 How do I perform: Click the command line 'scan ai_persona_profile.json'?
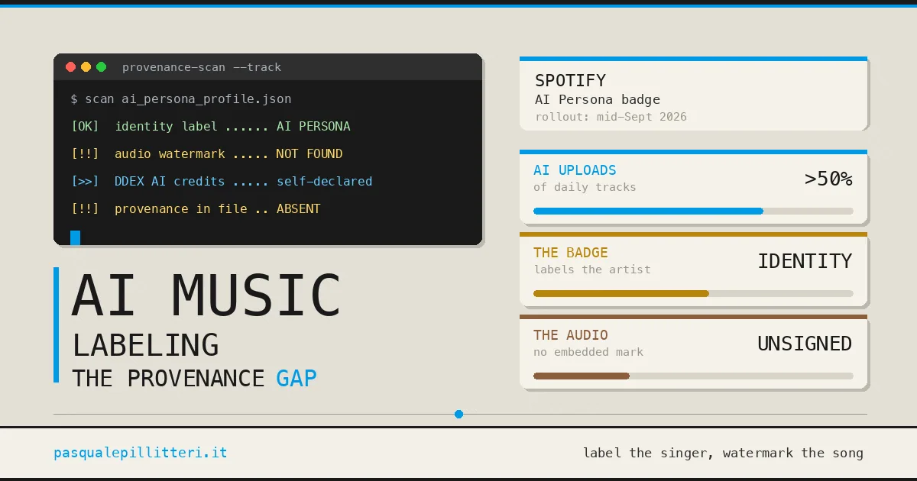188,99
